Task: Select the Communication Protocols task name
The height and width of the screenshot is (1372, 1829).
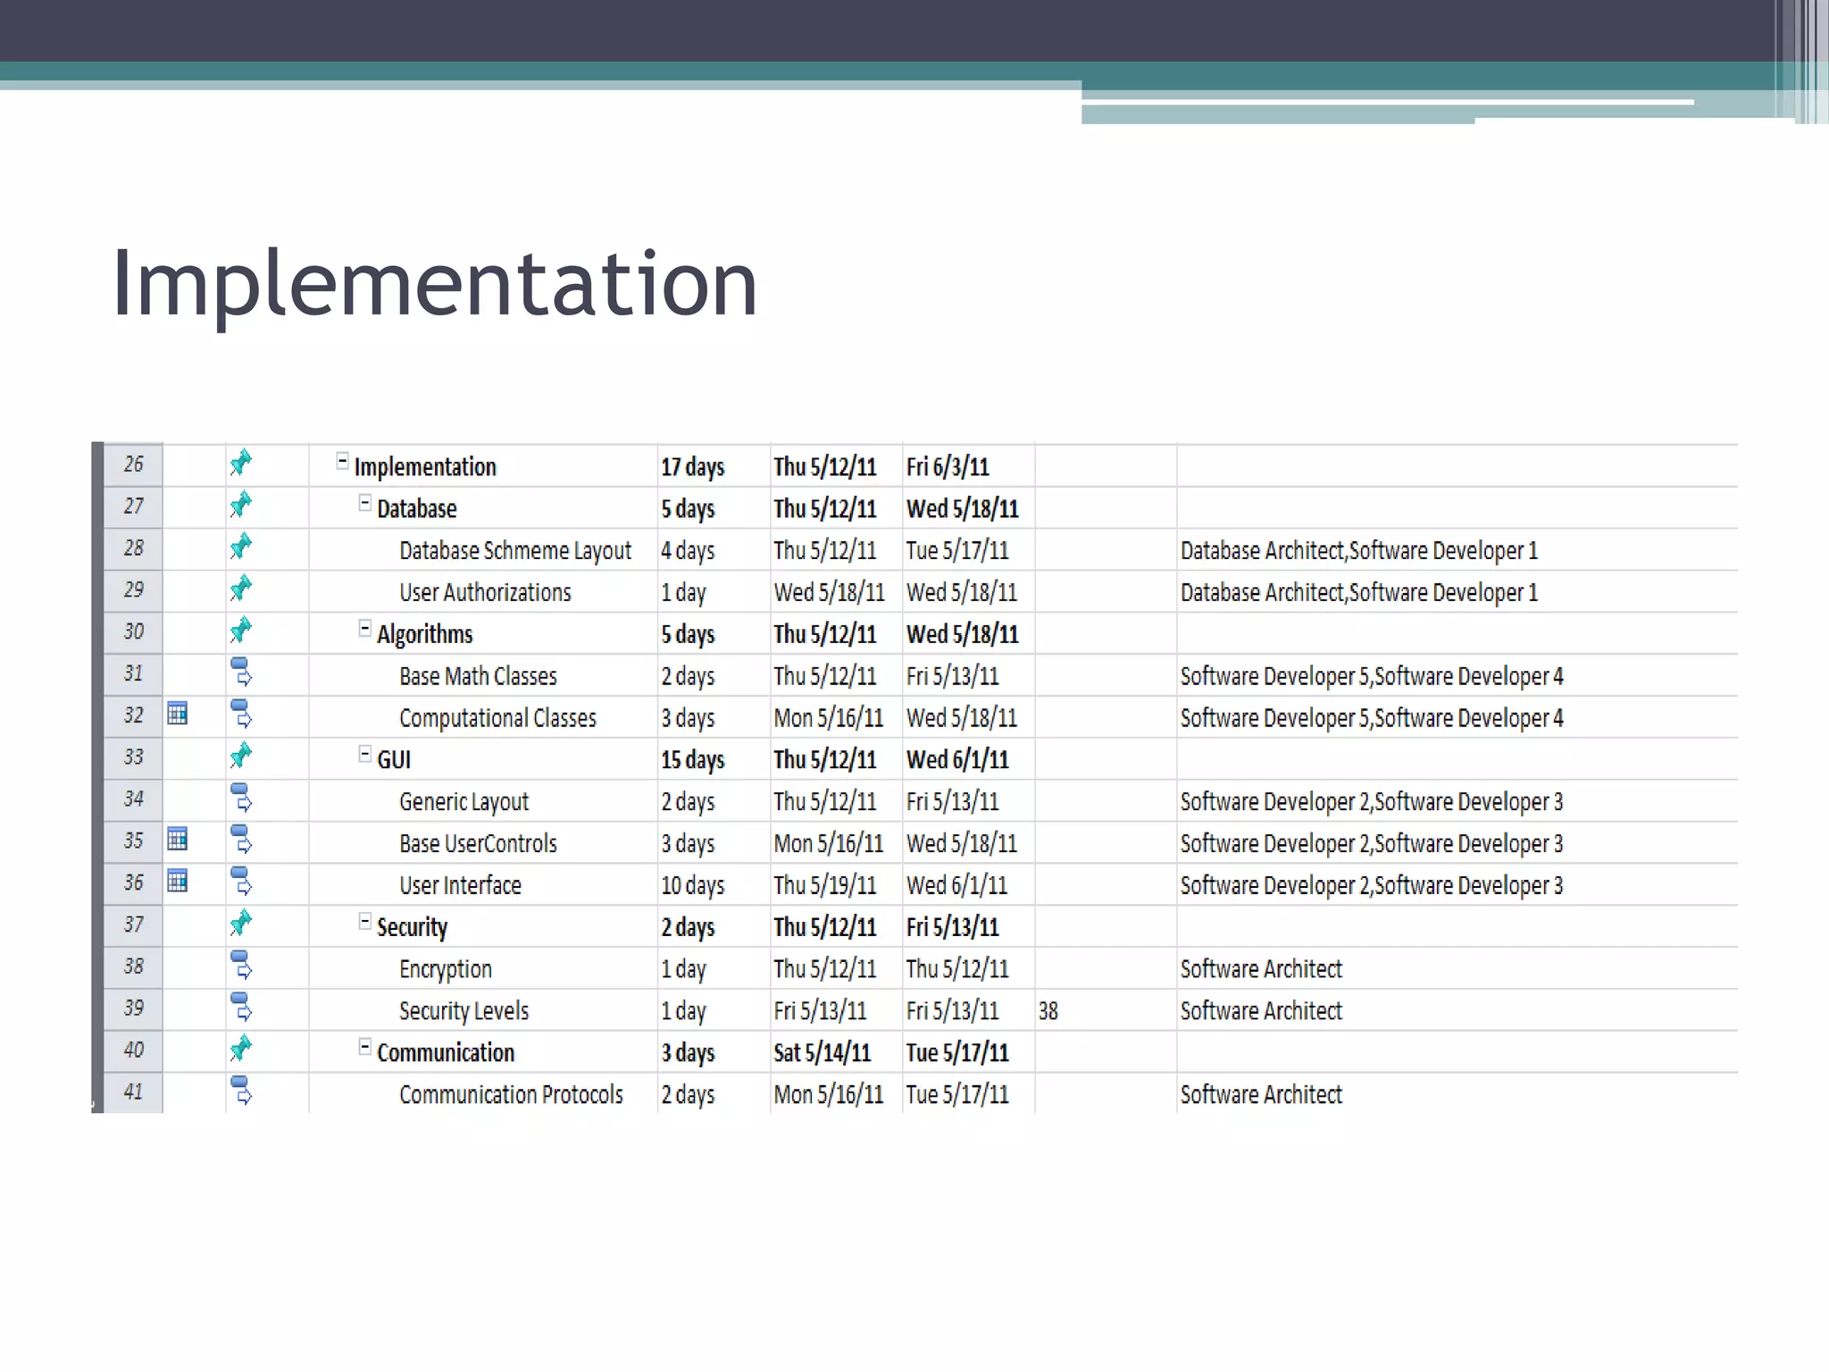Action: coord(511,1094)
